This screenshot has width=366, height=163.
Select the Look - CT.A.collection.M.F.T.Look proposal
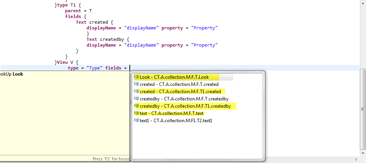pyautogui.click(x=183, y=77)
